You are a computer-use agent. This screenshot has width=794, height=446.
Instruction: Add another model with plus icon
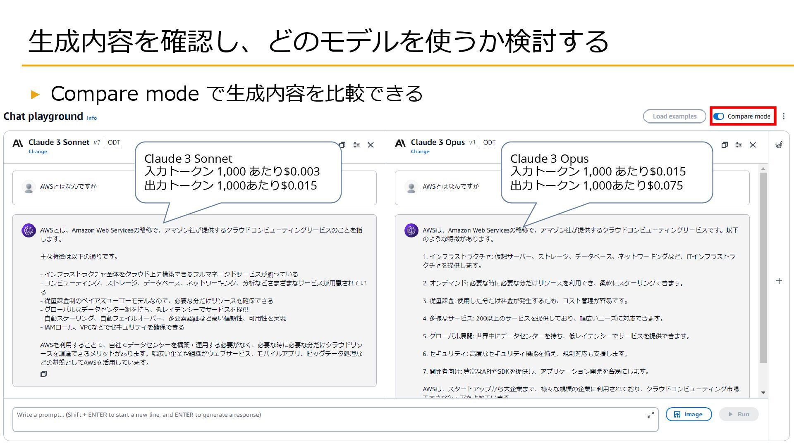pyautogui.click(x=779, y=281)
